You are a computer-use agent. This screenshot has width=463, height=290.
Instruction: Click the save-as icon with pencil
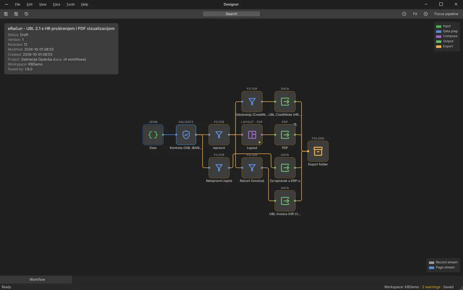pyautogui.click(x=16, y=14)
